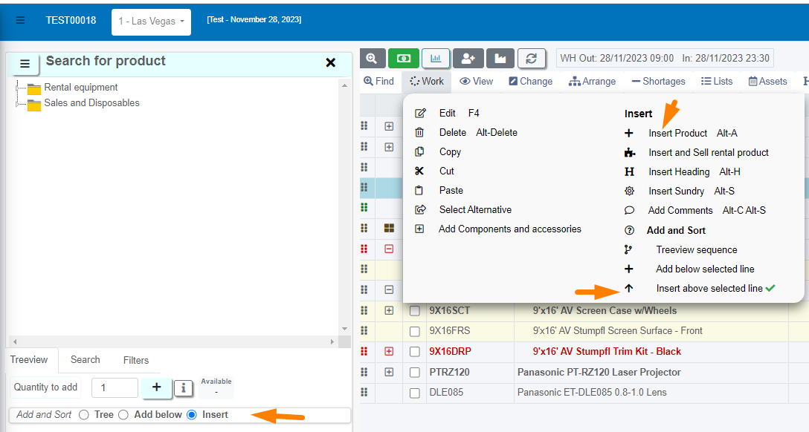Open the Assets menu
This screenshot has width=809, height=432.
click(767, 82)
